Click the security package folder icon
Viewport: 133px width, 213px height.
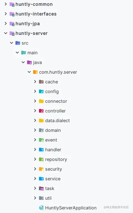[41, 169]
